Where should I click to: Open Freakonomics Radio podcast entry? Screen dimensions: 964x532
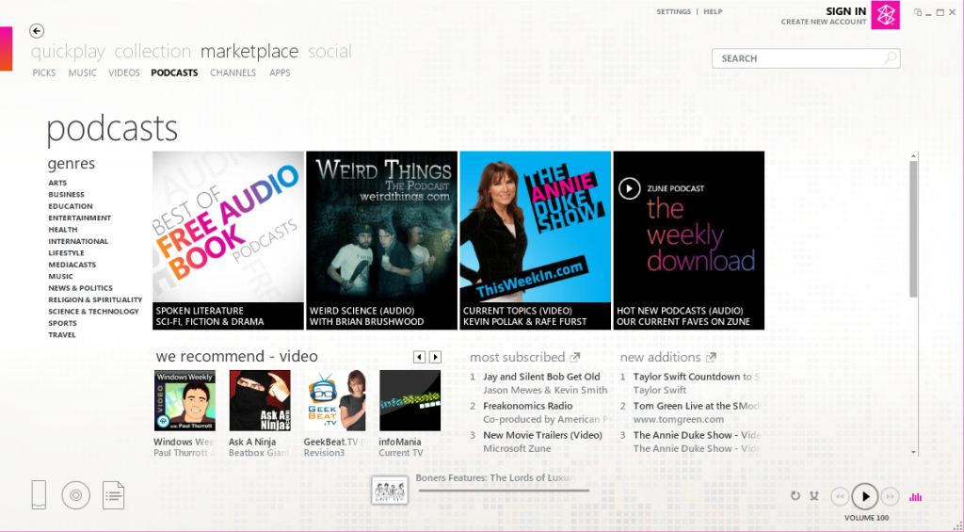point(527,406)
